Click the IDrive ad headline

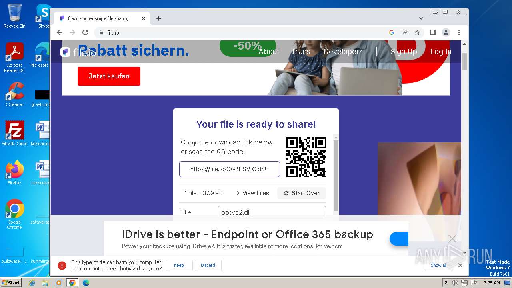248,234
